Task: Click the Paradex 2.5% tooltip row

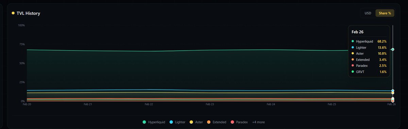Action: click(369, 66)
